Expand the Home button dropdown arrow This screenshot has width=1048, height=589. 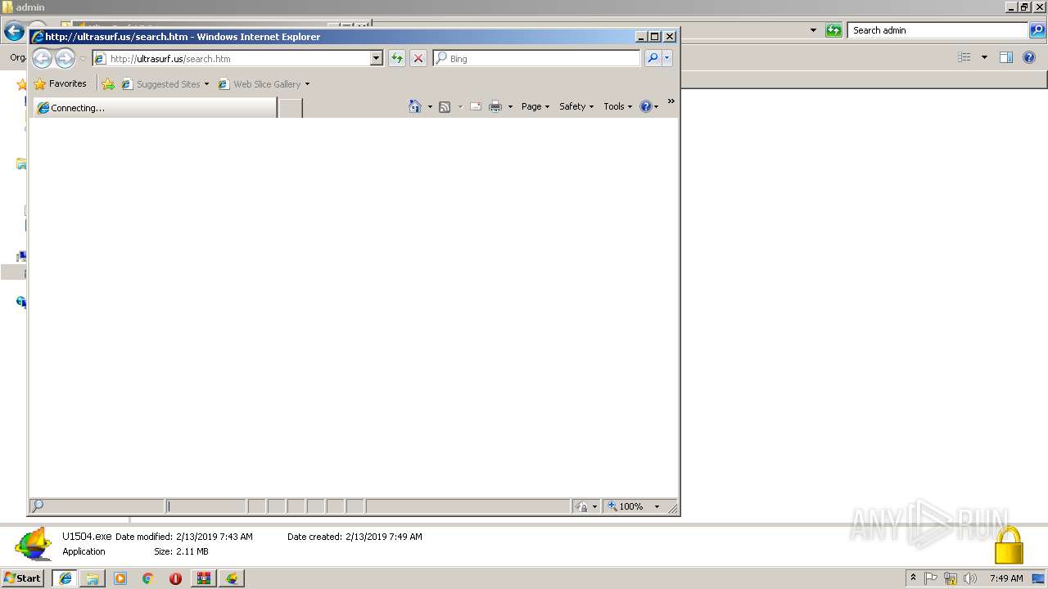pos(430,107)
